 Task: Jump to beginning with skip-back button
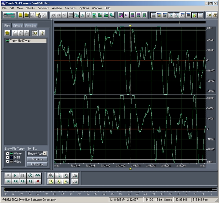(8, 181)
